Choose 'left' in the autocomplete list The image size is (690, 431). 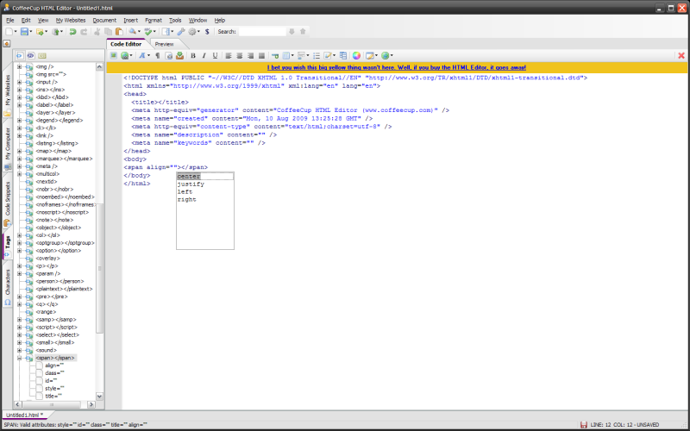205,191
